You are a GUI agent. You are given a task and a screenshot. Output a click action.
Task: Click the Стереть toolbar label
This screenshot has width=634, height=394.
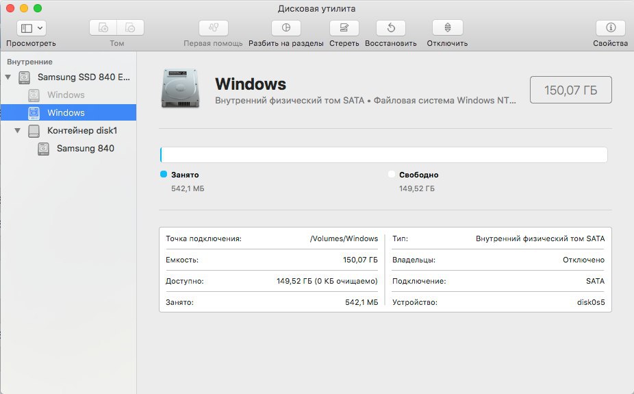[344, 43]
